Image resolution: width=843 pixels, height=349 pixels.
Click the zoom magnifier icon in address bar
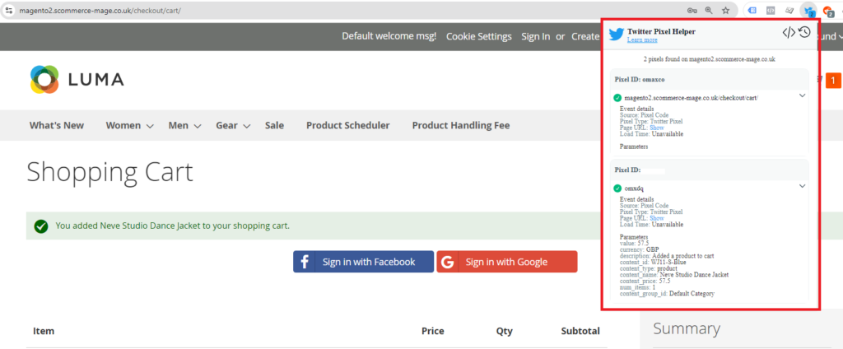point(708,11)
